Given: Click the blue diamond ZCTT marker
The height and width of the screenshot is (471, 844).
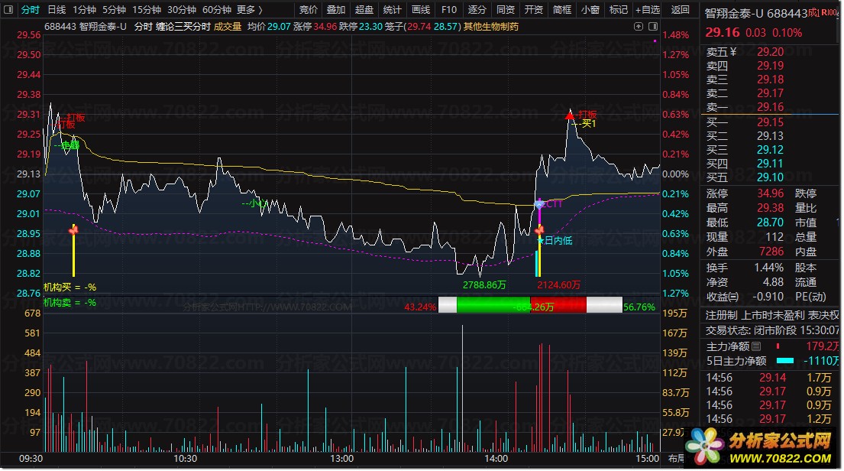Looking at the screenshot, I should (x=538, y=205).
